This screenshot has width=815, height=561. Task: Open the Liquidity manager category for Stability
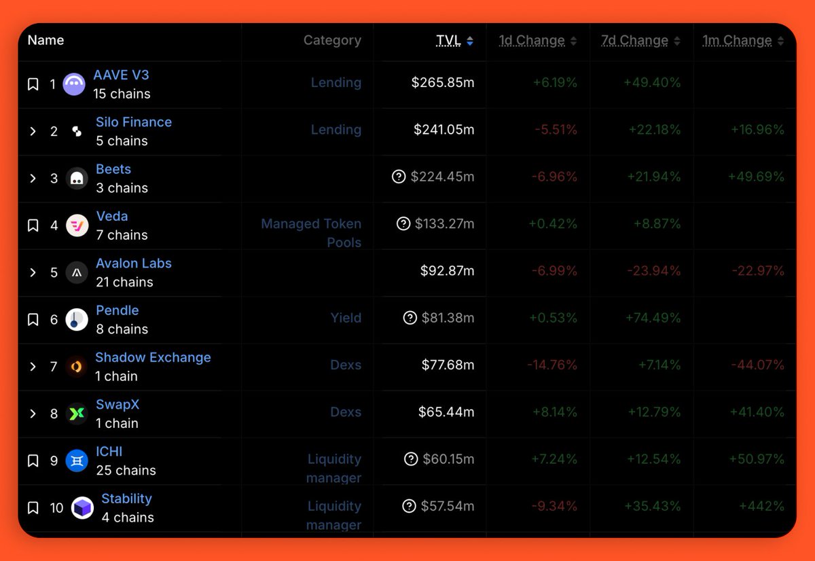(333, 515)
